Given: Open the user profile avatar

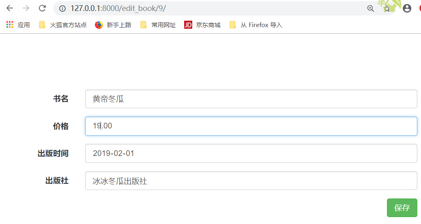Looking at the screenshot, I should [407, 9].
